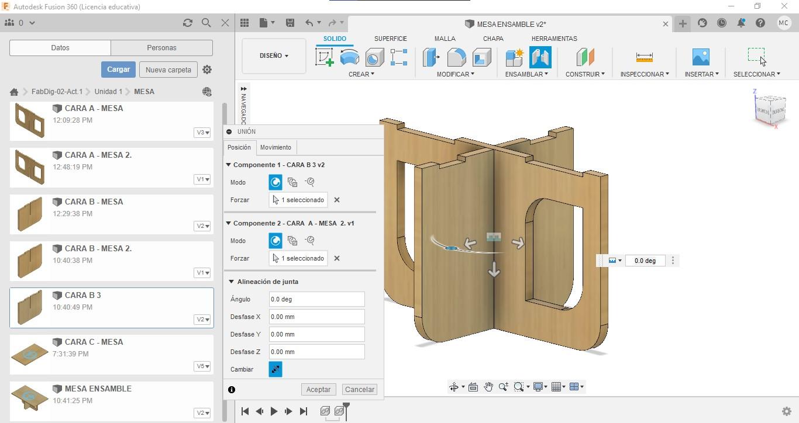Choose the Shell tool icon
799x423 pixels.
point(481,57)
